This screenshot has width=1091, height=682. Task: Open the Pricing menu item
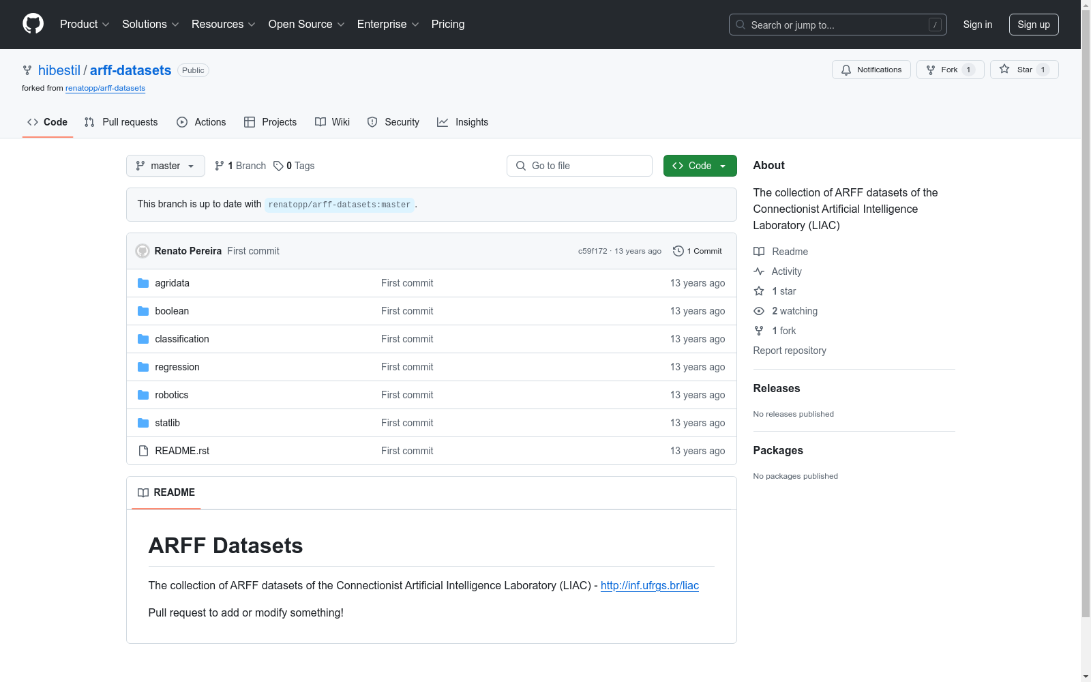coord(447,25)
